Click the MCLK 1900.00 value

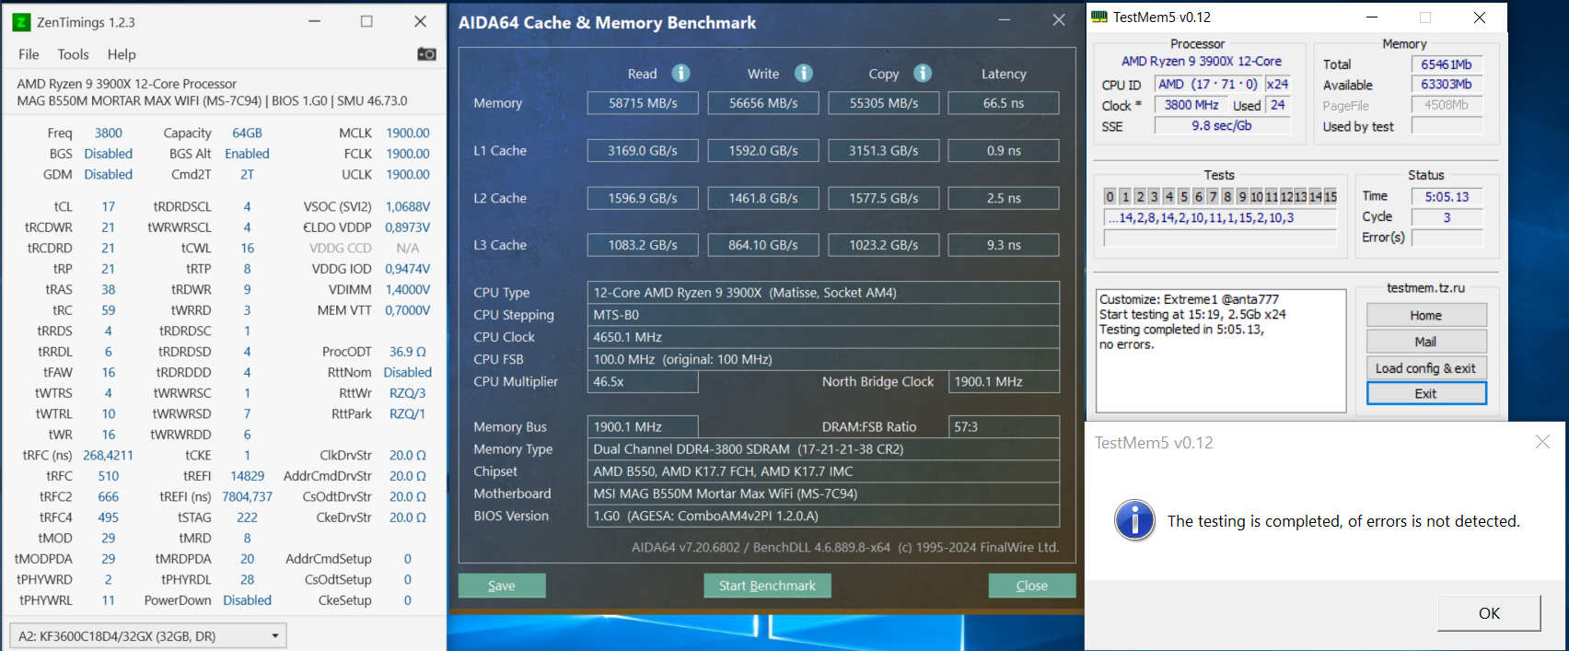[x=408, y=133]
